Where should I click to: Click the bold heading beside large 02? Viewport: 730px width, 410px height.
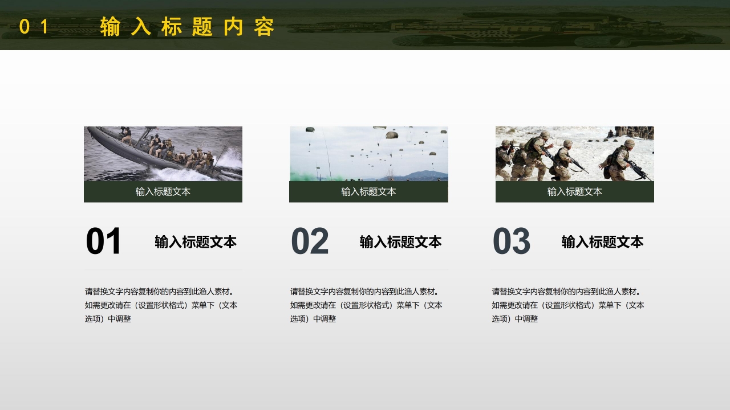click(x=400, y=242)
